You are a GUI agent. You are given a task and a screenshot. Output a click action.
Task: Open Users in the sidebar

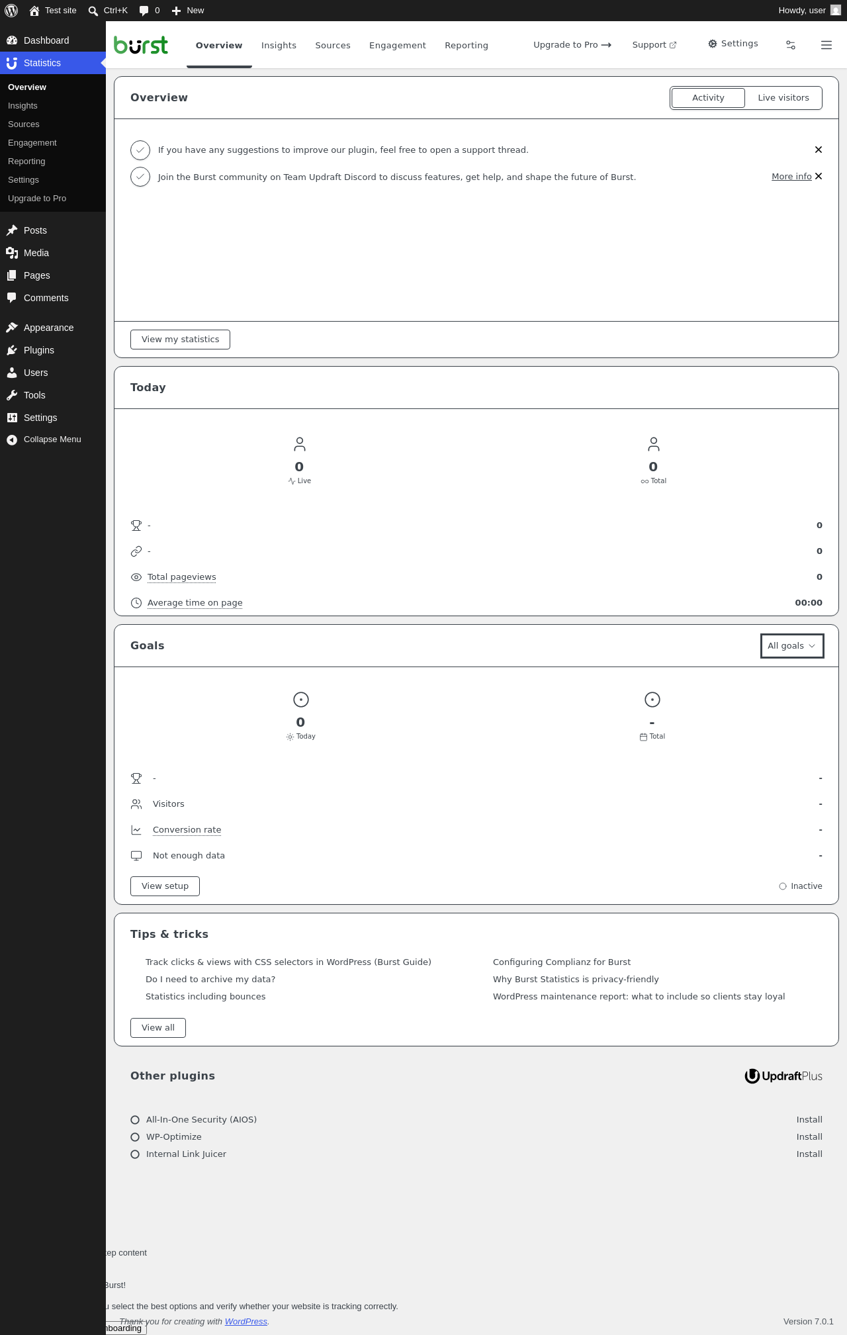[x=53, y=373]
